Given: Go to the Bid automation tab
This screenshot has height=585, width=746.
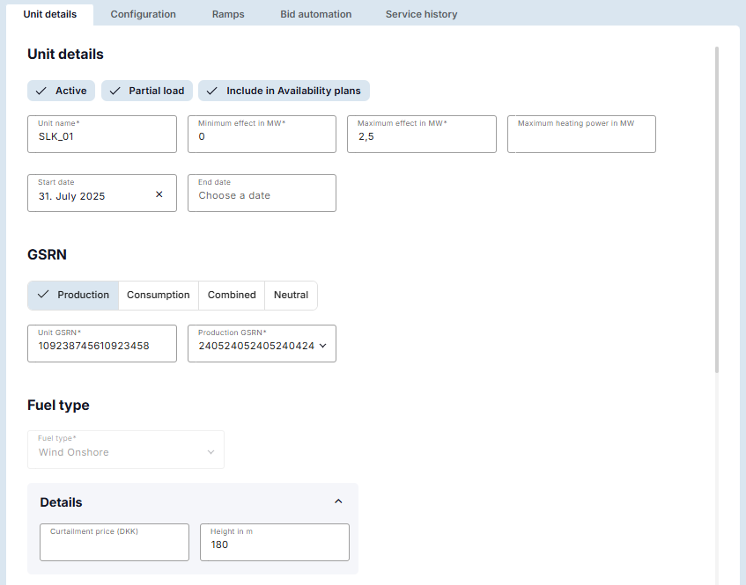Looking at the screenshot, I should click(315, 14).
